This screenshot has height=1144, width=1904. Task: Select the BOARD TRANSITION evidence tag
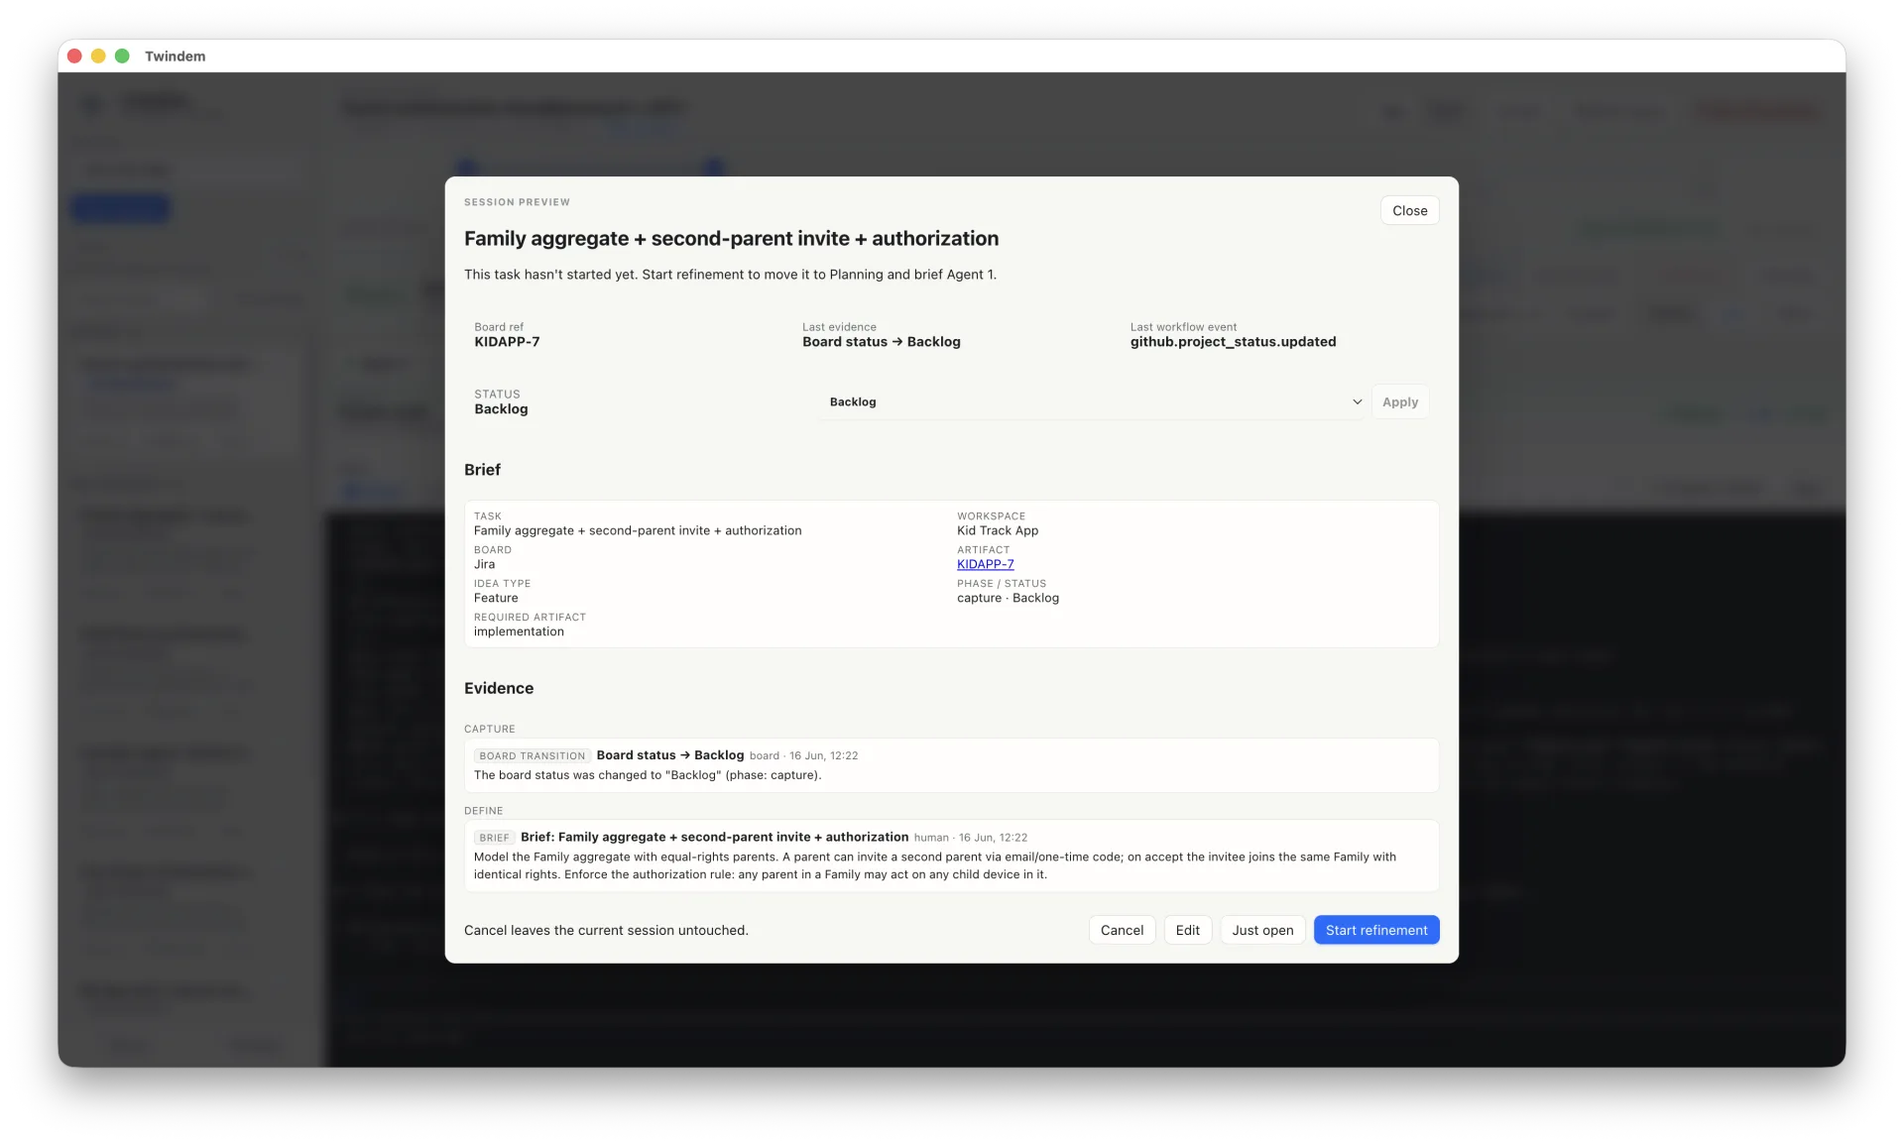point(533,755)
